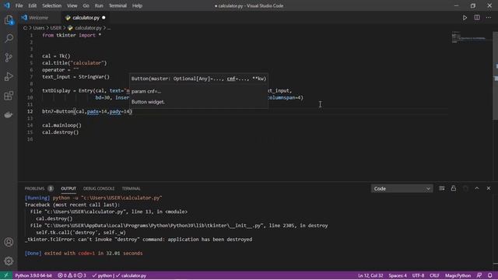This screenshot has height=280, width=498.
Task: Click USER in the breadcrumb path
Action: click(56, 28)
